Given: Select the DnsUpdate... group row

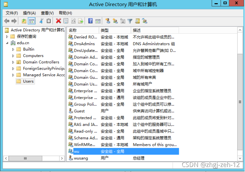Looking at the screenshot, I should pos(123,51).
